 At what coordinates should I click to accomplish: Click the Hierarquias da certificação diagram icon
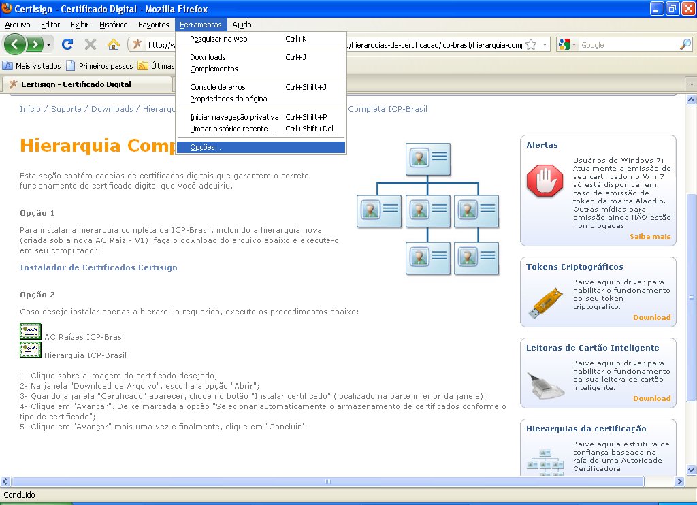(x=545, y=462)
